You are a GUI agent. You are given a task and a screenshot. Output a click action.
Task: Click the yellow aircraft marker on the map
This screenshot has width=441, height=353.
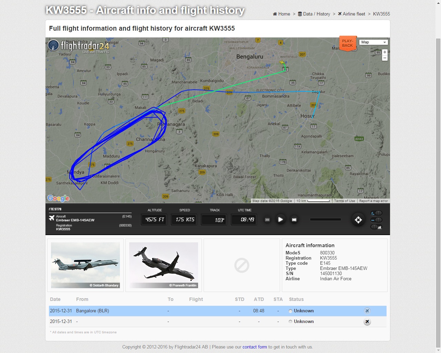(282, 62)
